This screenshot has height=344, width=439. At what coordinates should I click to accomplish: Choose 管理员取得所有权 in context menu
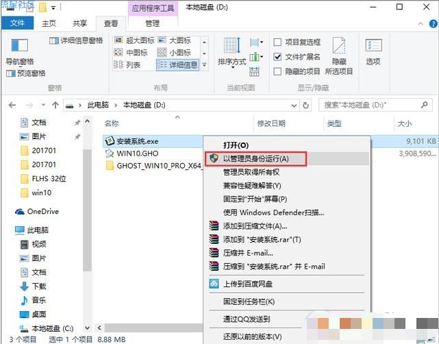coord(251,172)
